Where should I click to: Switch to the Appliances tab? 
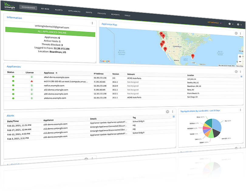point(74,11)
